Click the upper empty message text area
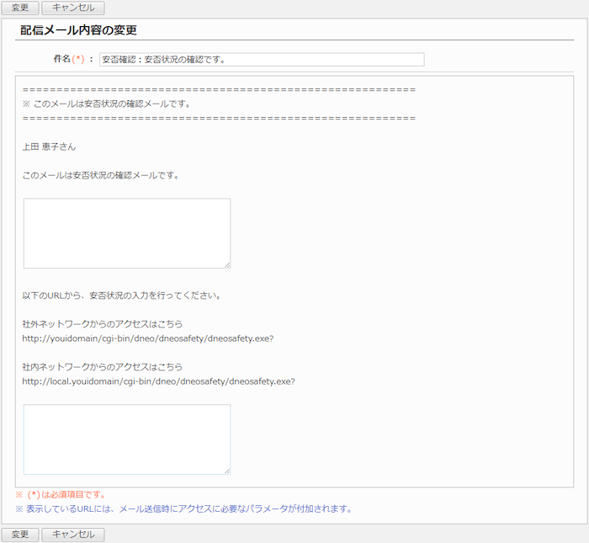 pyautogui.click(x=126, y=233)
